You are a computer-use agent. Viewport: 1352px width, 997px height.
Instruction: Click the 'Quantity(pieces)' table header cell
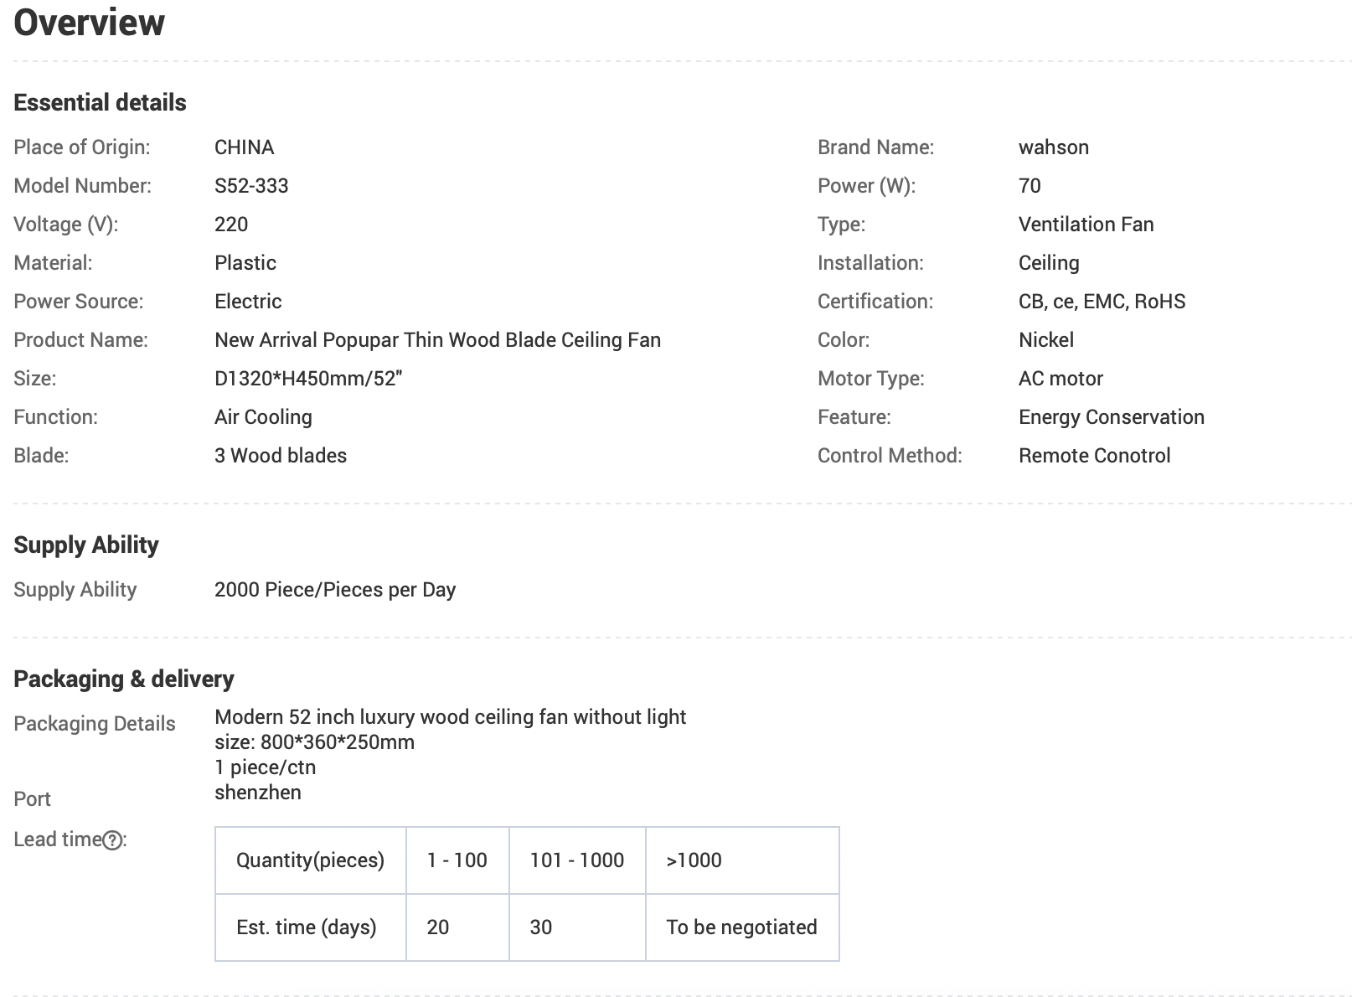coord(310,860)
